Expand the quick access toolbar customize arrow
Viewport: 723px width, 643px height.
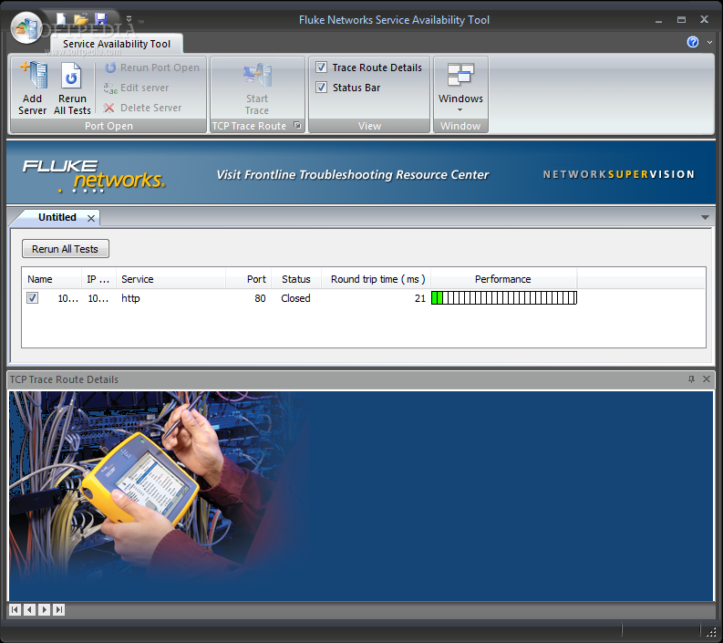pyautogui.click(x=129, y=19)
